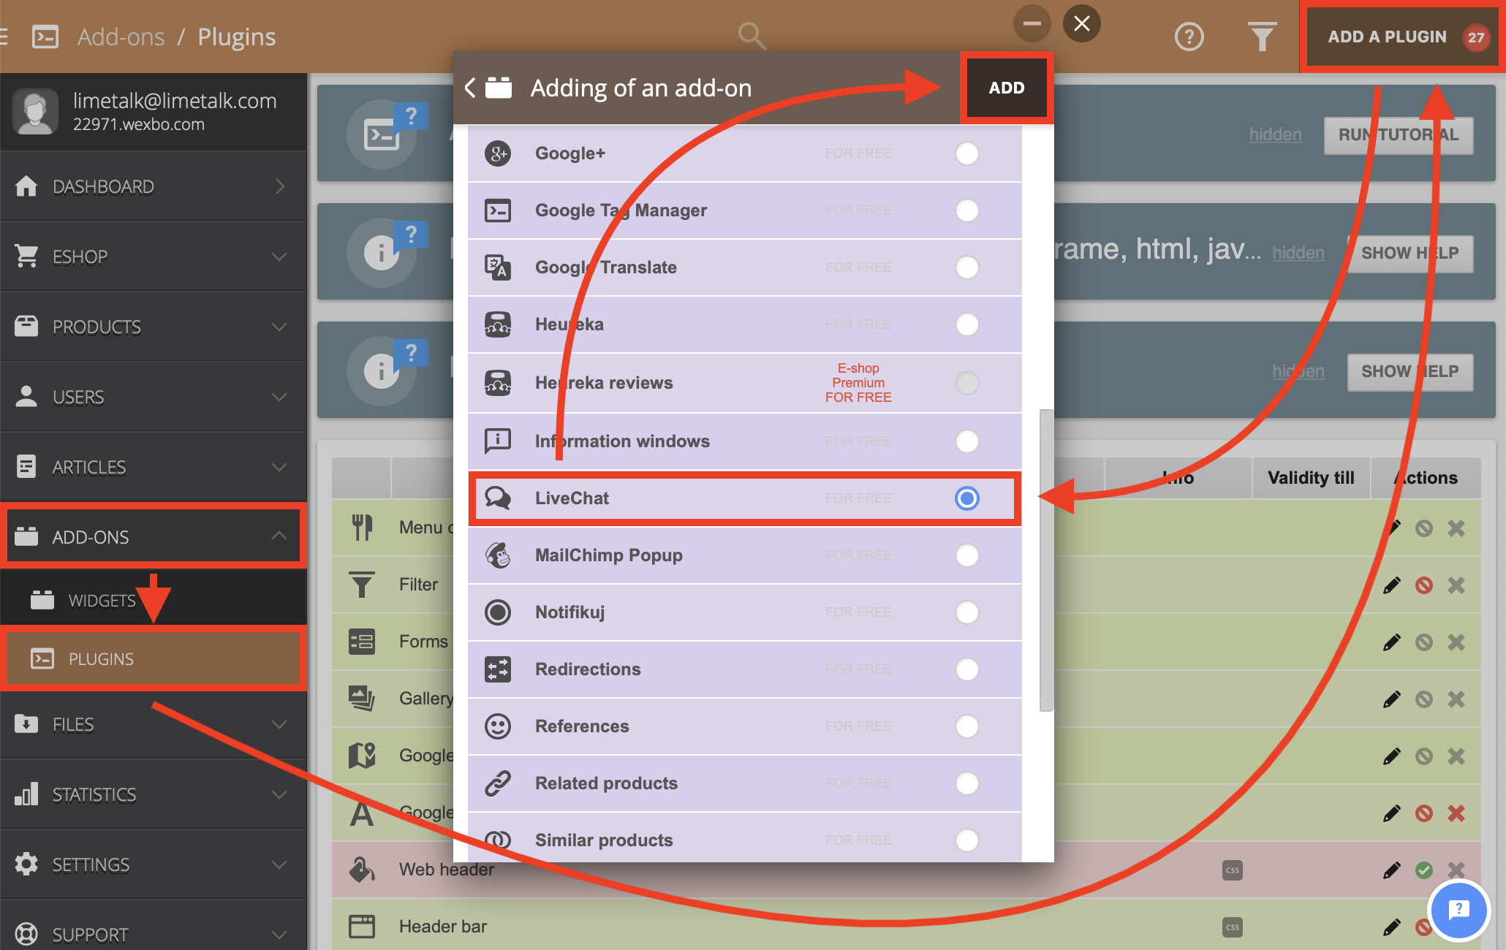Click the Information windows icon
The height and width of the screenshot is (950, 1506).
498,441
